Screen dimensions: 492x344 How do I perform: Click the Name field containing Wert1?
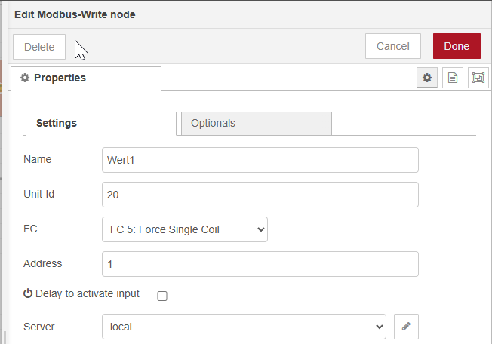260,160
